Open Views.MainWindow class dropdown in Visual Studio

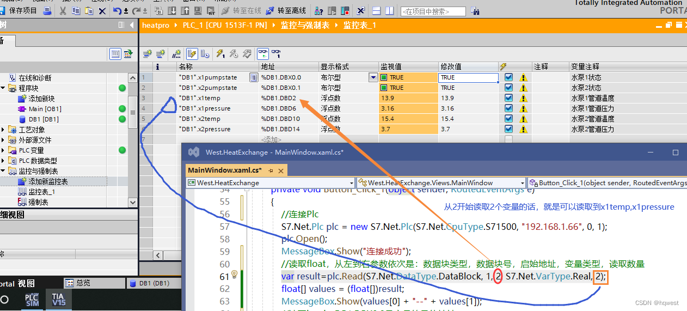tap(523, 183)
